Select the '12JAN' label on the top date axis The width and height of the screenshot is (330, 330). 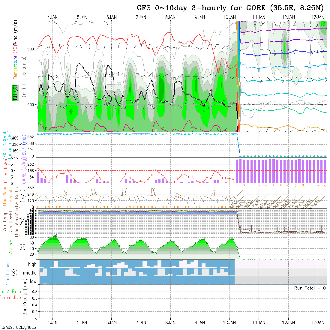[288, 17]
